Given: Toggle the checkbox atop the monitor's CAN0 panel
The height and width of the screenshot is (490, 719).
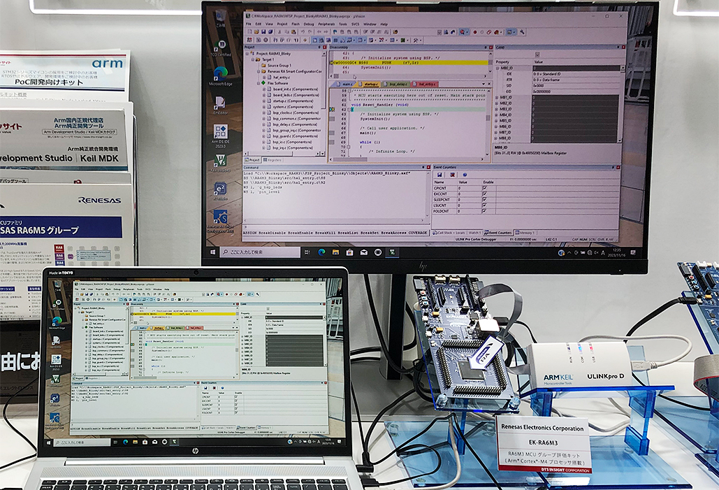Looking at the screenshot, I should pyautogui.click(x=537, y=55).
